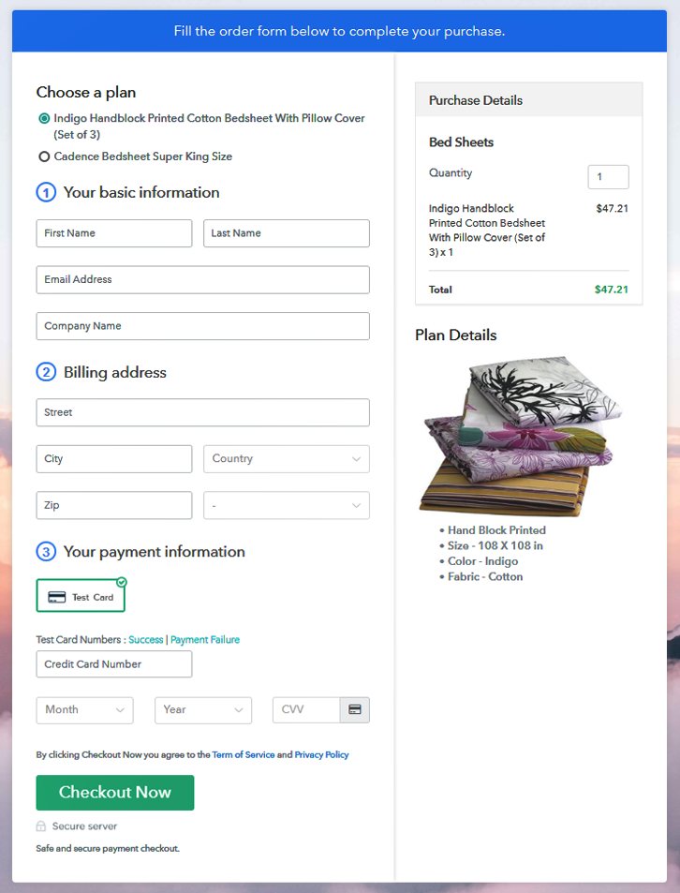Click the Test Card credit card icon

57,597
